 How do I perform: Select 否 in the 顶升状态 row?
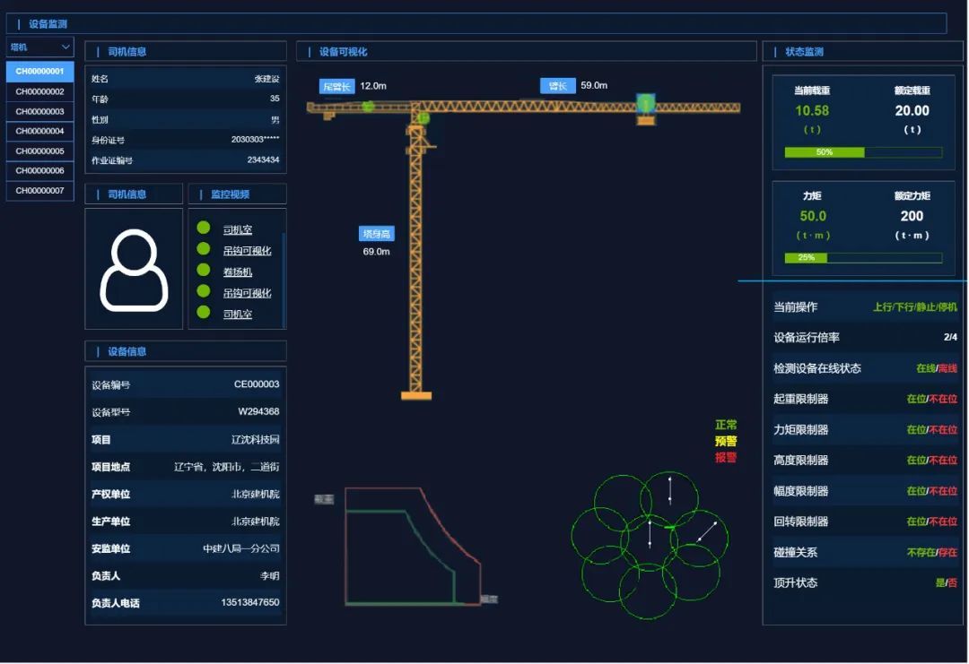(x=953, y=583)
